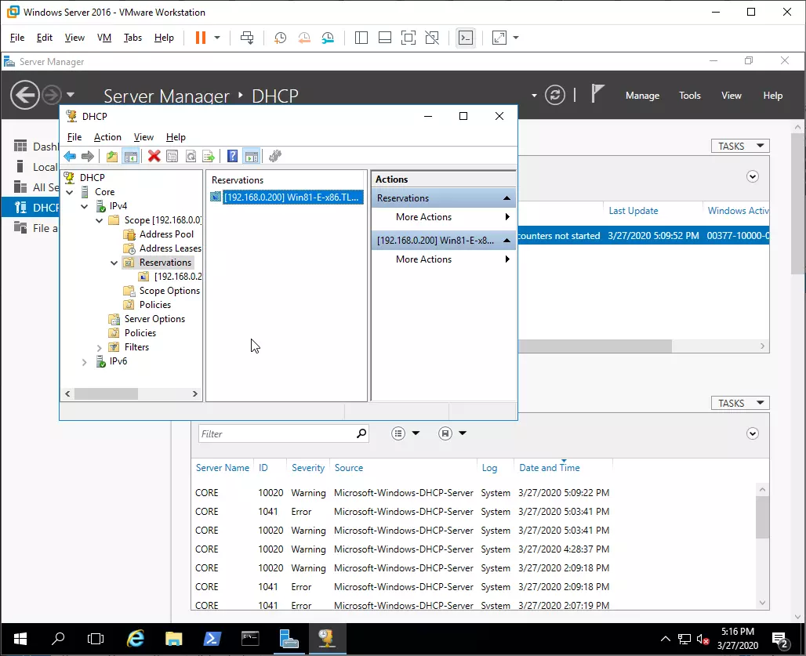
Task: Open DHCP window View menu
Action: 144,137
